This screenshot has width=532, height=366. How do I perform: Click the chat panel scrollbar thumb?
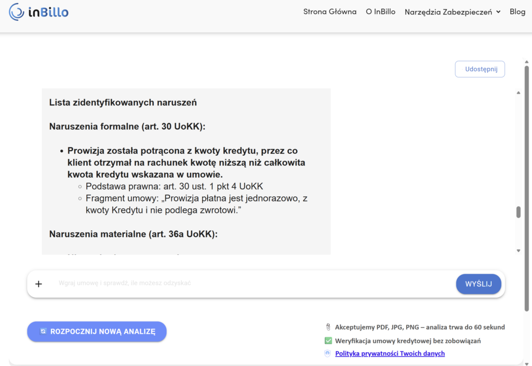click(x=518, y=212)
